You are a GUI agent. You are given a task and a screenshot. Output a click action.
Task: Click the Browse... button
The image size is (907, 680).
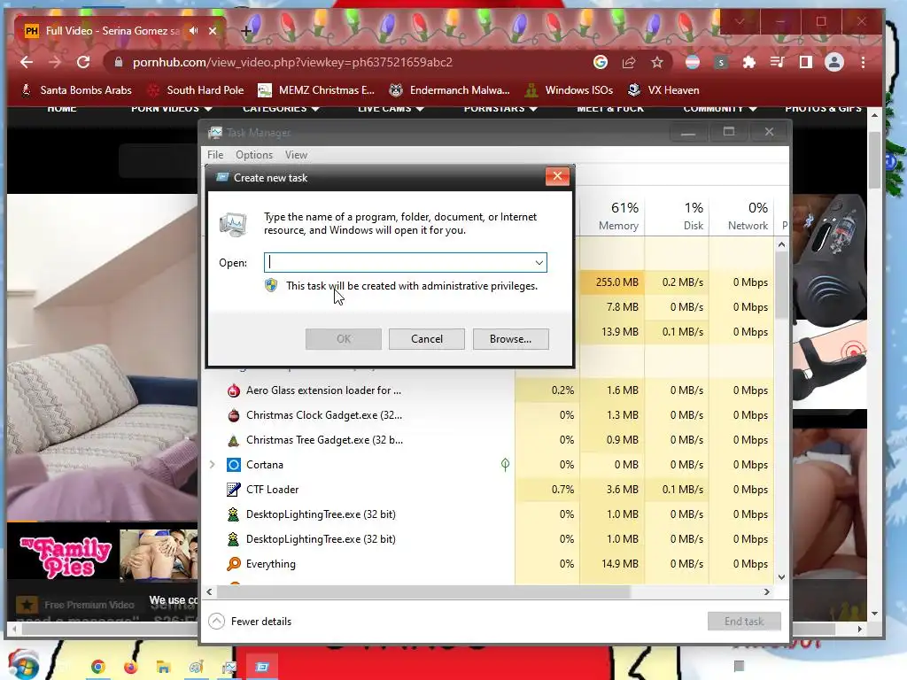coord(511,339)
